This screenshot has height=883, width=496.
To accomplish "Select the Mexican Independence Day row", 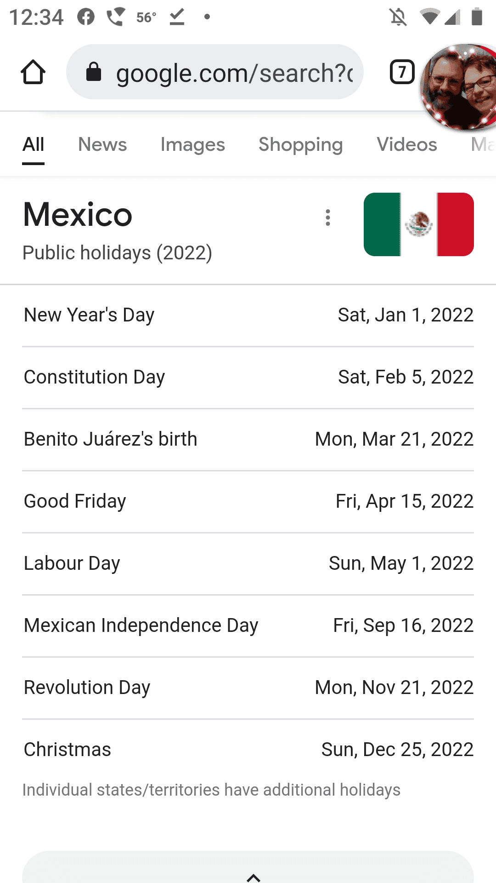I will click(248, 625).
